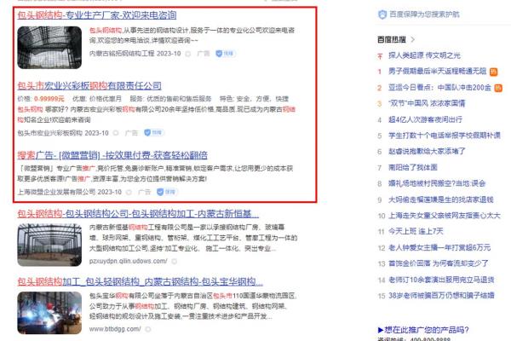The height and width of the screenshot is (341, 511).
Task: Click steel structure thumbnail of first ad result
Action: click(x=49, y=48)
